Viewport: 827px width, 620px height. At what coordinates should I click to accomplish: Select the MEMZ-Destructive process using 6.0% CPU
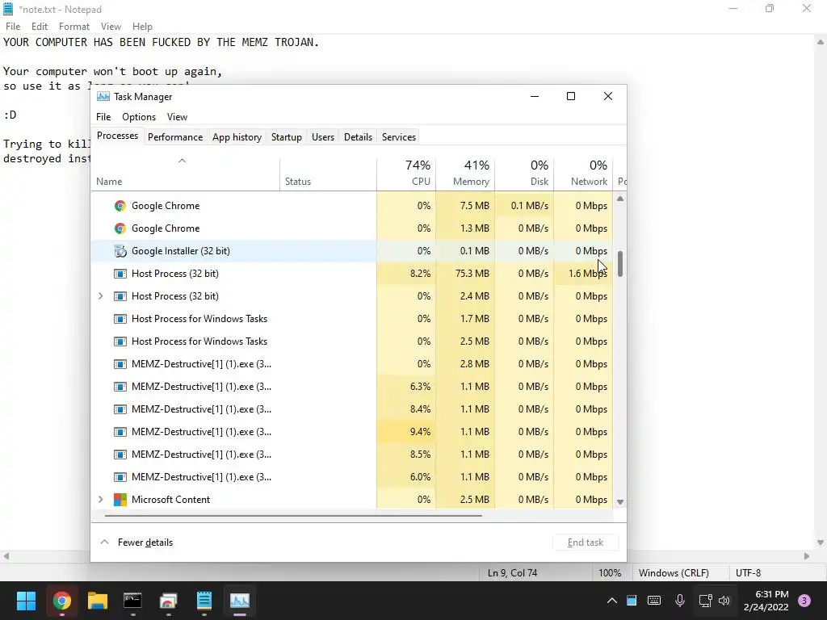352,477
